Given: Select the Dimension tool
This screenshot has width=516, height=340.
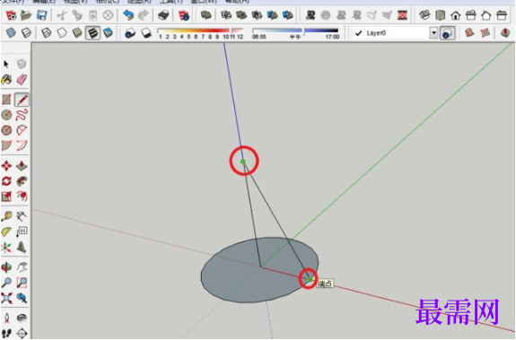Looking at the screenshot, I should tap(22, 216).
